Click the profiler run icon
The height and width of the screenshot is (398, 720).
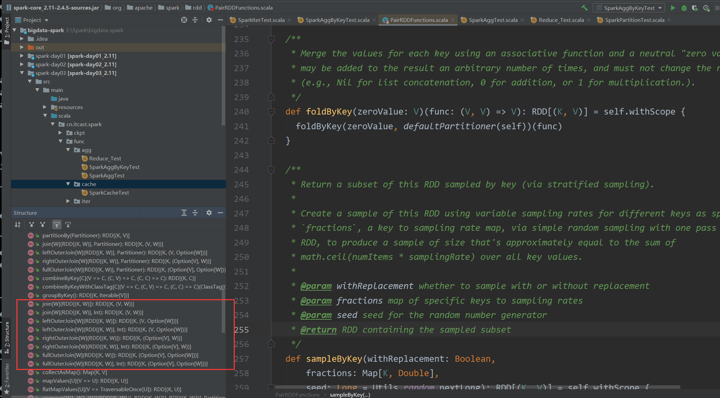pos(706,8)
